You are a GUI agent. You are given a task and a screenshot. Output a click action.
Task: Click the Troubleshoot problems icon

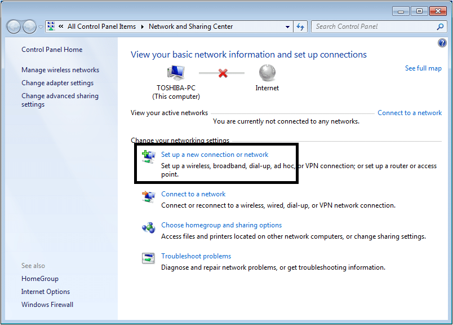click(x=149, y=258)
